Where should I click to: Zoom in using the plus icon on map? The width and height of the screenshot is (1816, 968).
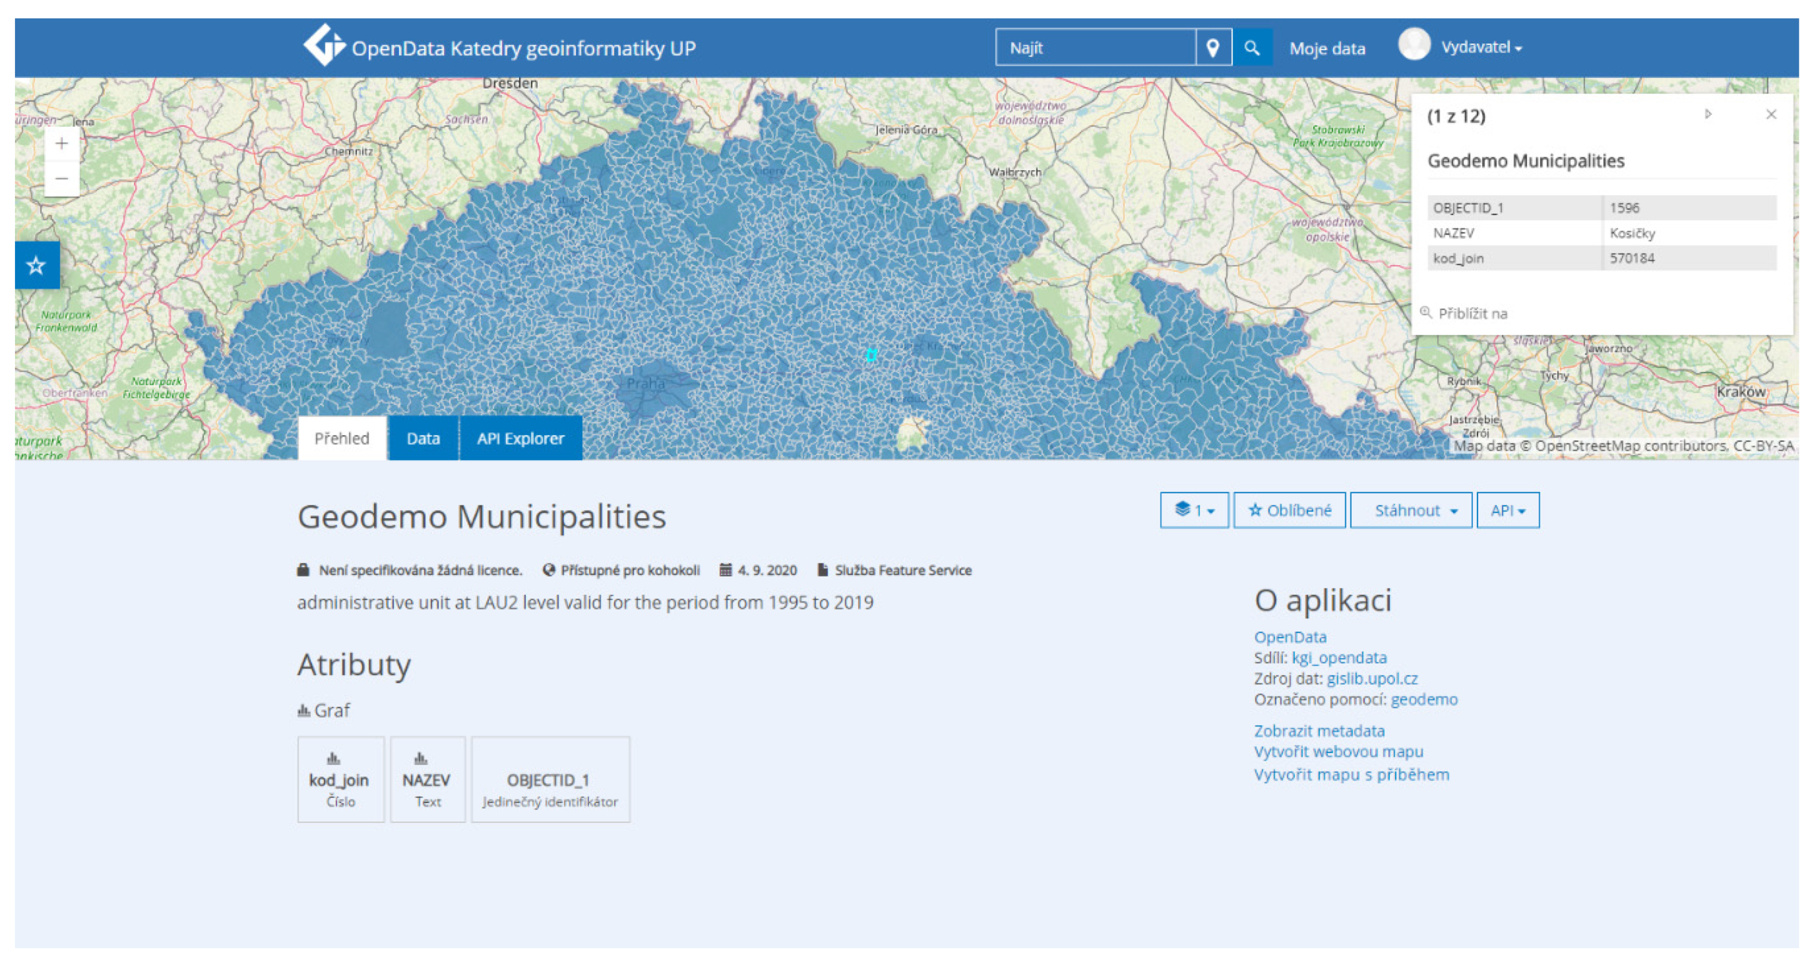pyautogui.click(x=61, y=143)
